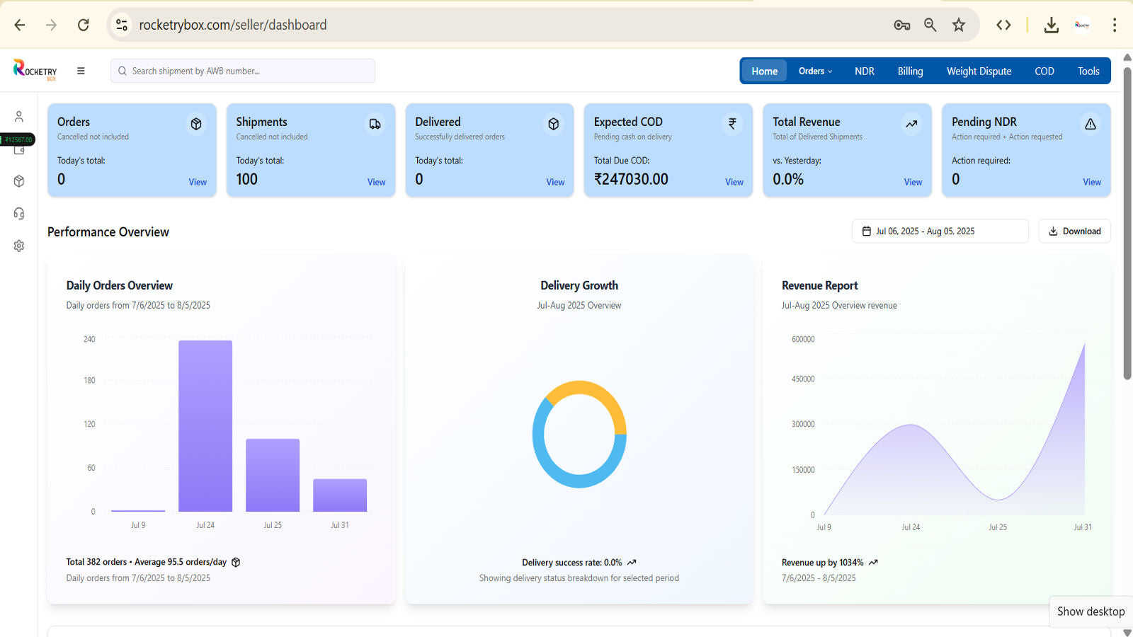The width and height of the screenshot is (1133, 637).
Task: Click the trend arrow icon on Total Revenue card
Action: click(x=911, y=125)
